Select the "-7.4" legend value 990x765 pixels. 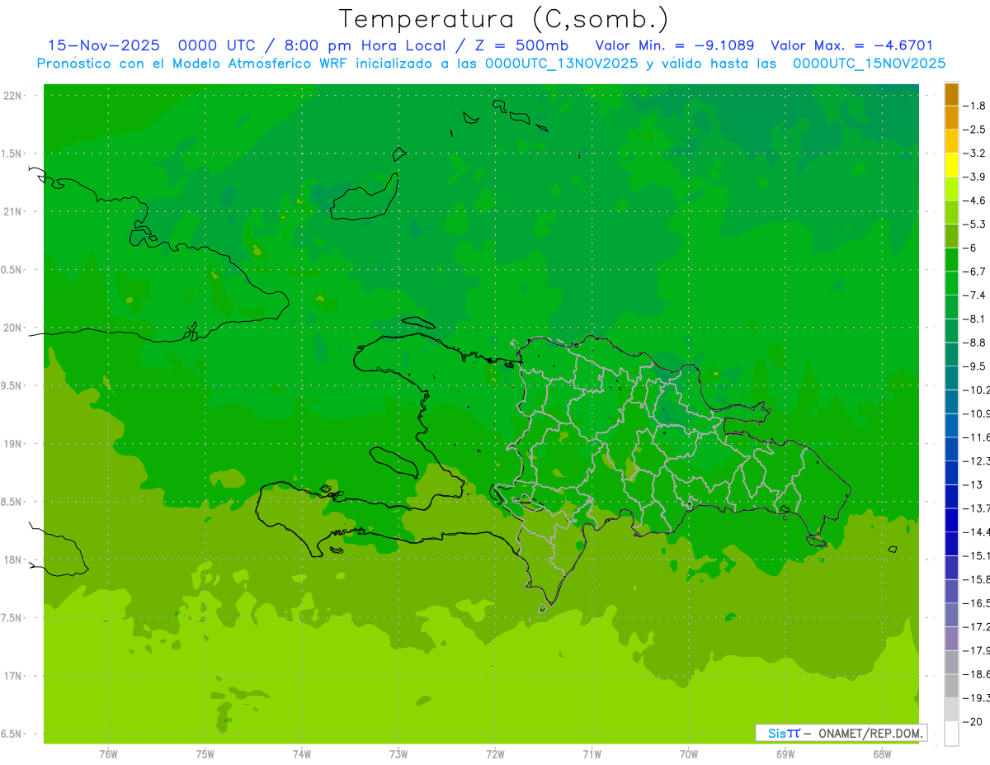975,295
